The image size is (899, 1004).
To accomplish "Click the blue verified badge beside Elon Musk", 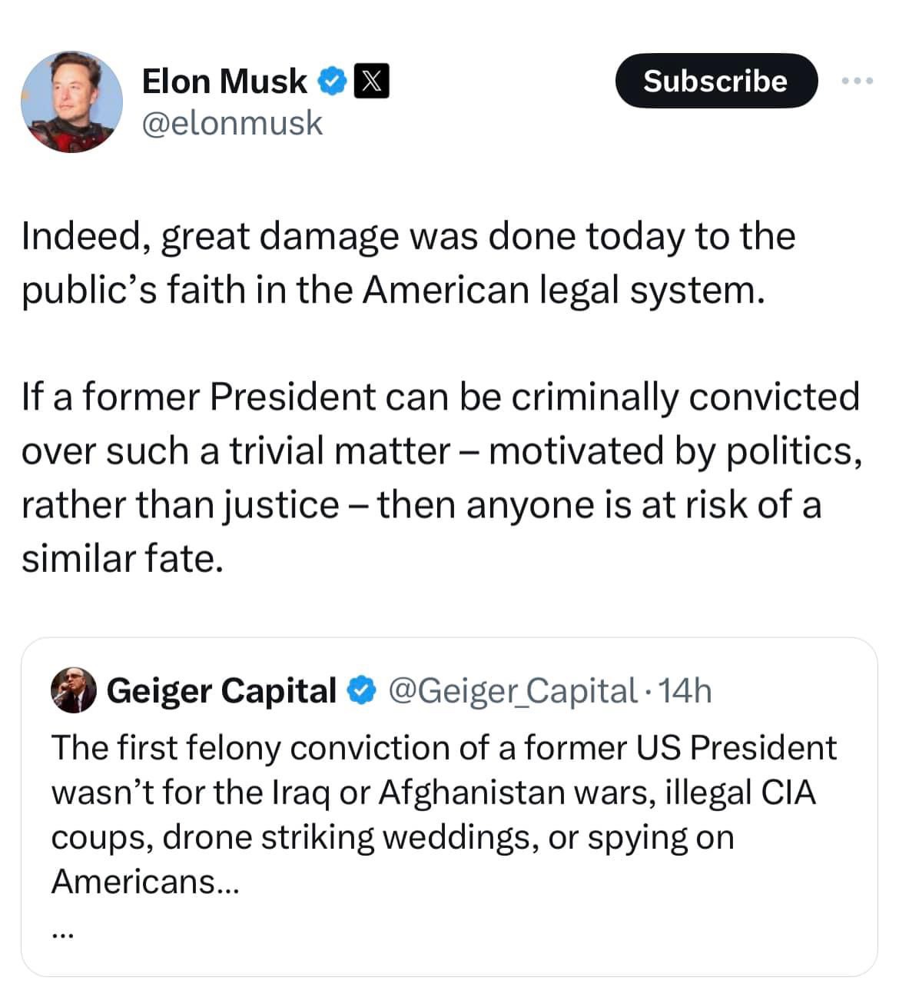I will [331, 81].
